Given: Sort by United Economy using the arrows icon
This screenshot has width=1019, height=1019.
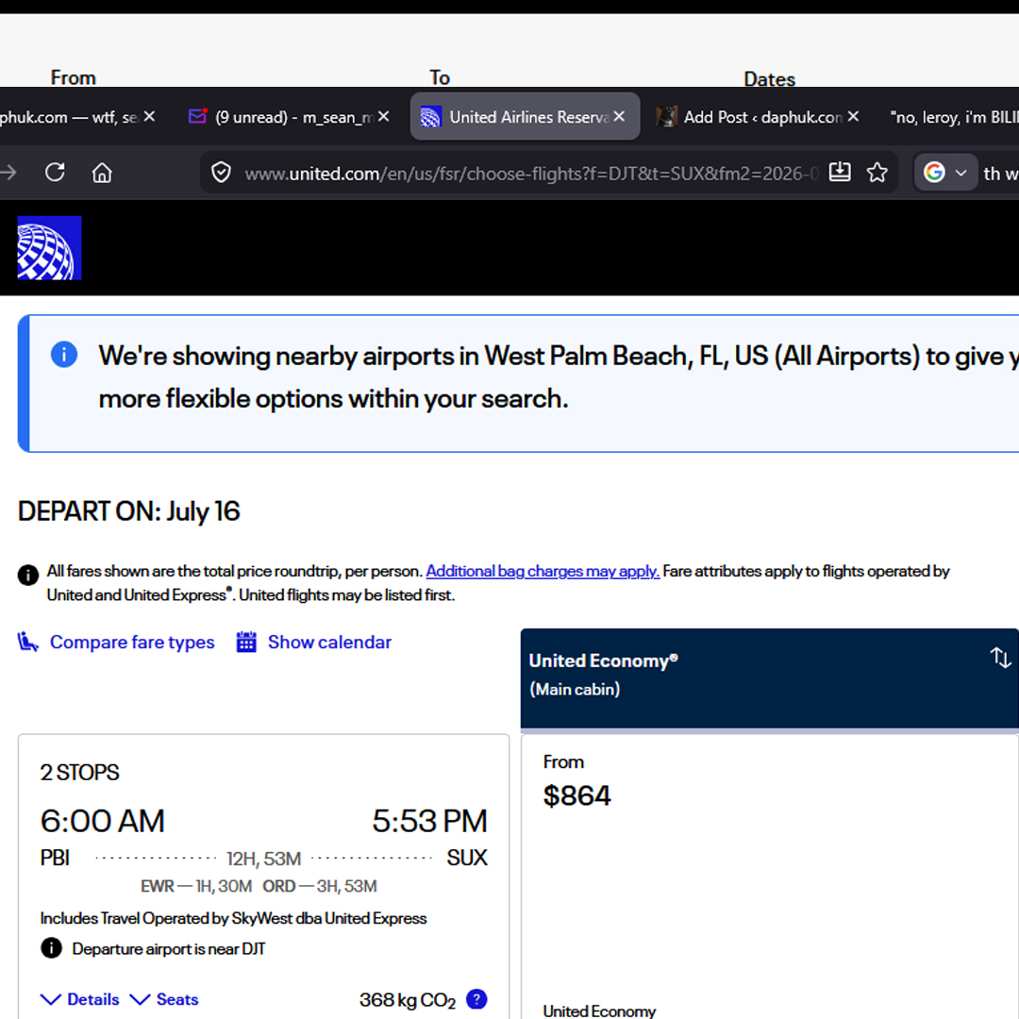Looking at the screenshot, I should click(1000, 658).
